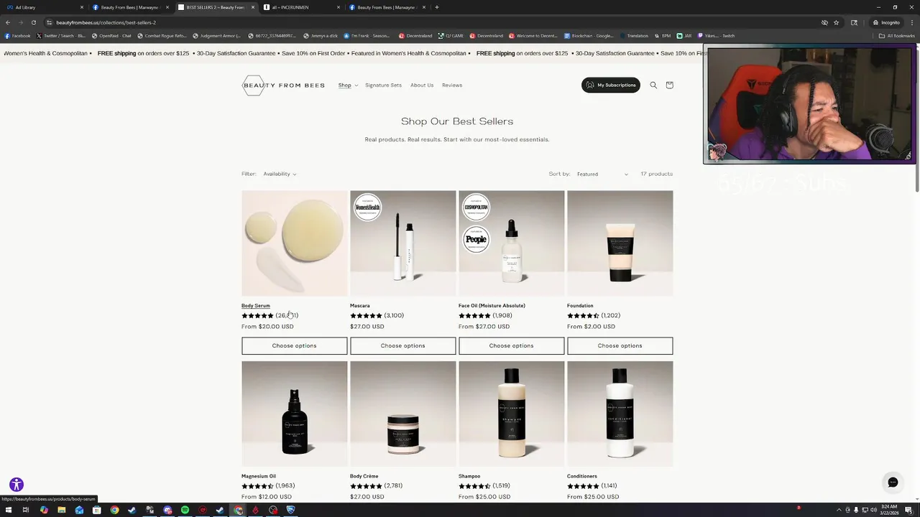Choose options for Mascara

pos(402,345)
